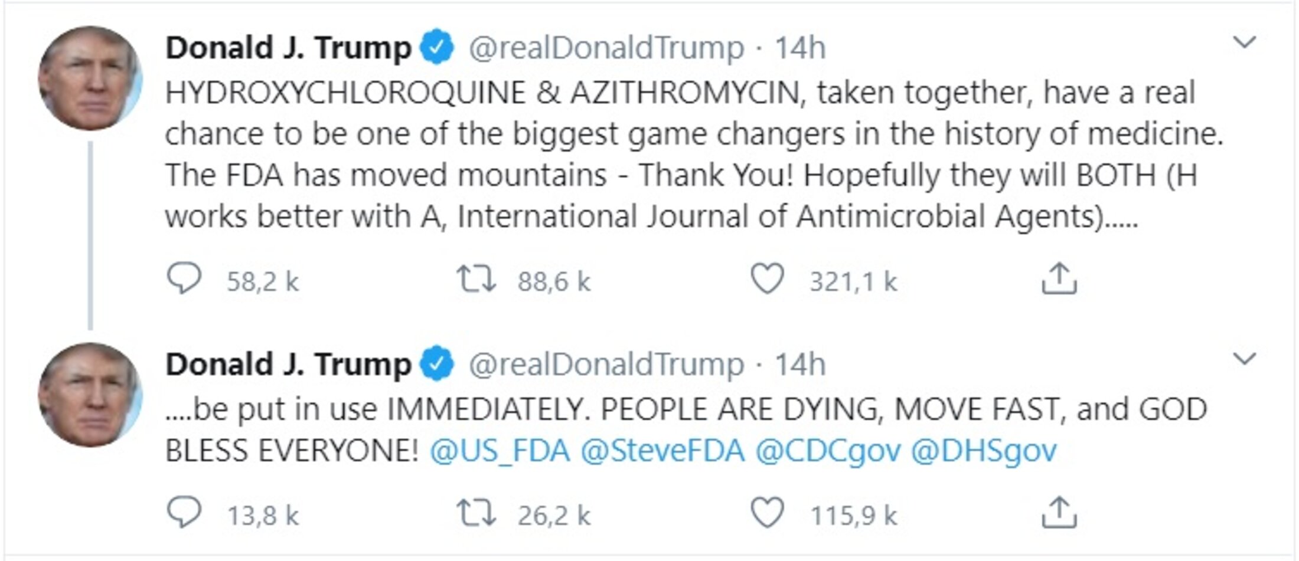Open the @SteveFDA mention link
The image size is (1299, 561).
click(x=662, y=451)
